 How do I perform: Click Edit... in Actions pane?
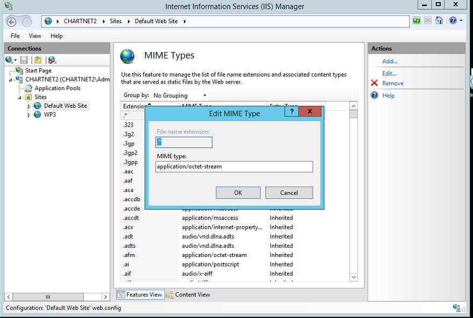389,73
